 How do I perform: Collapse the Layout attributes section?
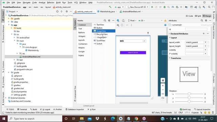tap(170, 38)
